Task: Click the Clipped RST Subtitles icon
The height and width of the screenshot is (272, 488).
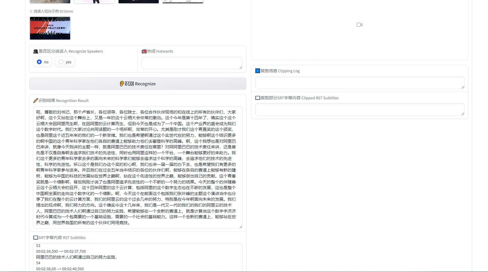Action: pyautogui.click(x=258, y=98)
